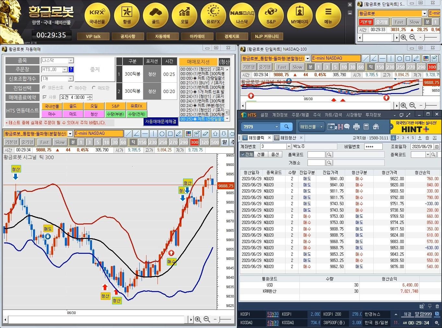The image size is (442, 328).
Task: Click the blue question mark help icon beside 주문창
Action: tap(71, 69)
